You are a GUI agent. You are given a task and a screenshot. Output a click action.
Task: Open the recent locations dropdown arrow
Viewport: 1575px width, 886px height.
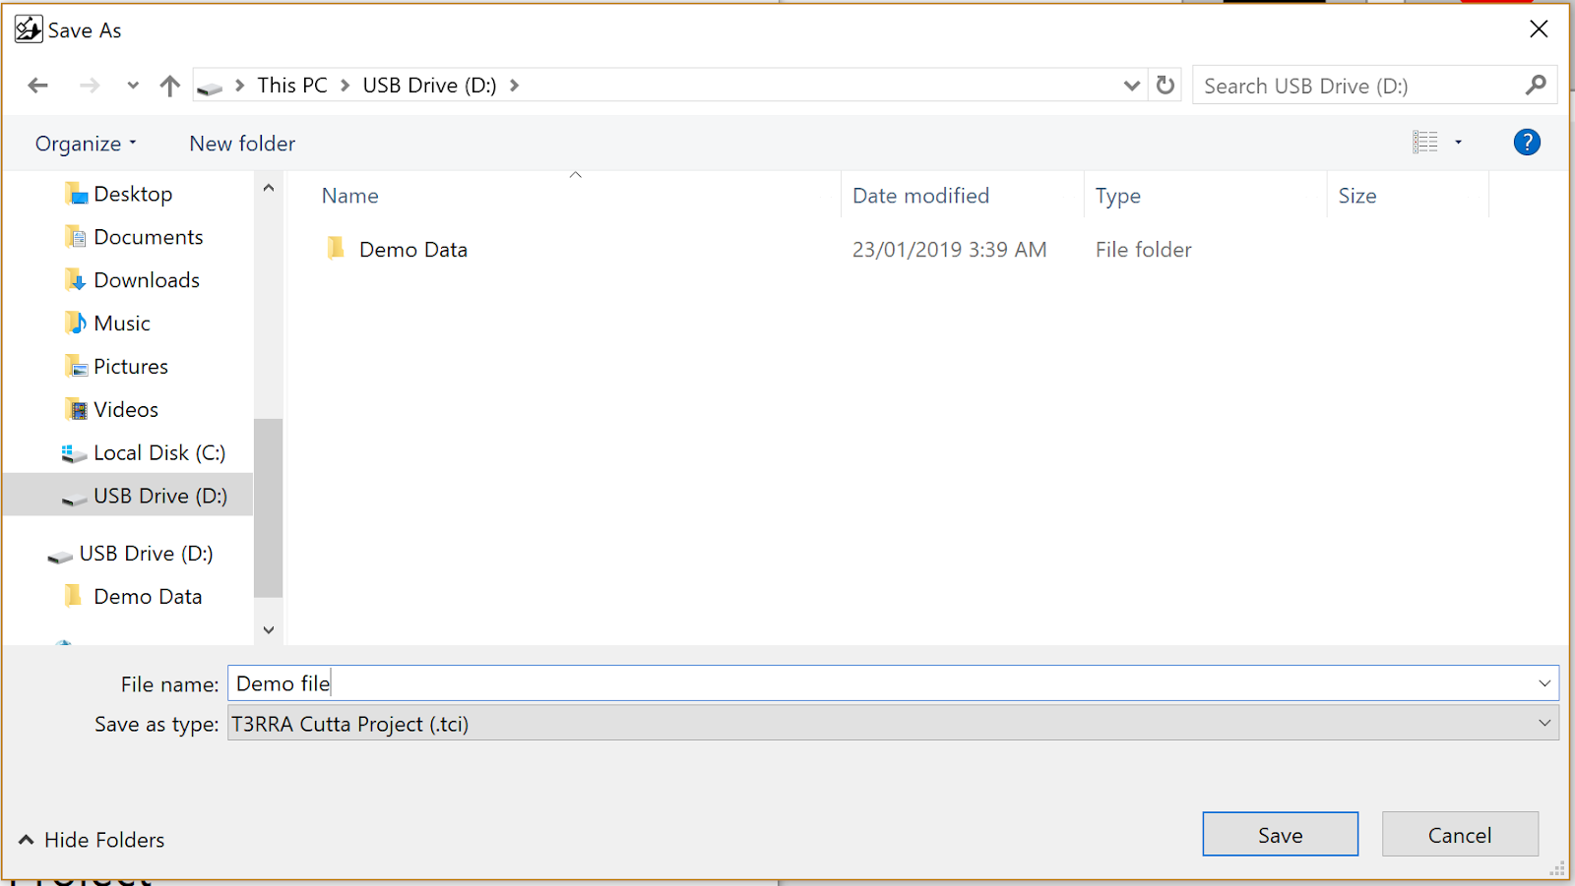[x=133, y=86]
